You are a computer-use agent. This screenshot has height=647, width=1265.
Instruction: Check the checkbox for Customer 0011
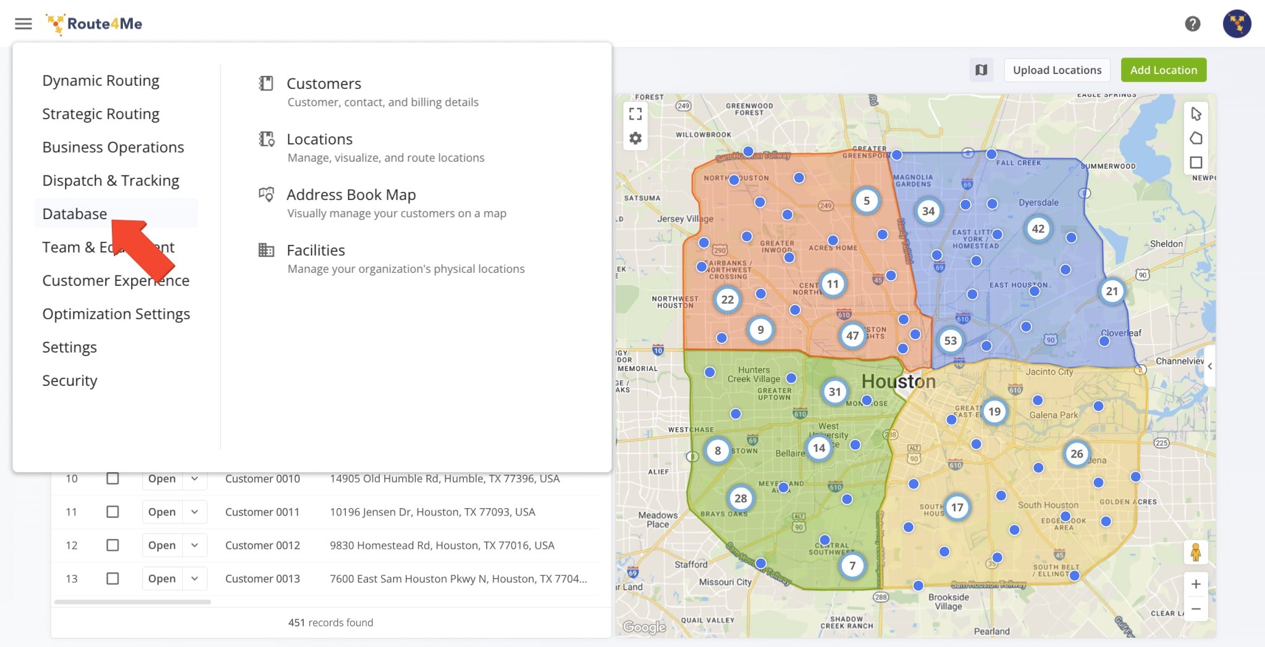(x=112, y=511)
